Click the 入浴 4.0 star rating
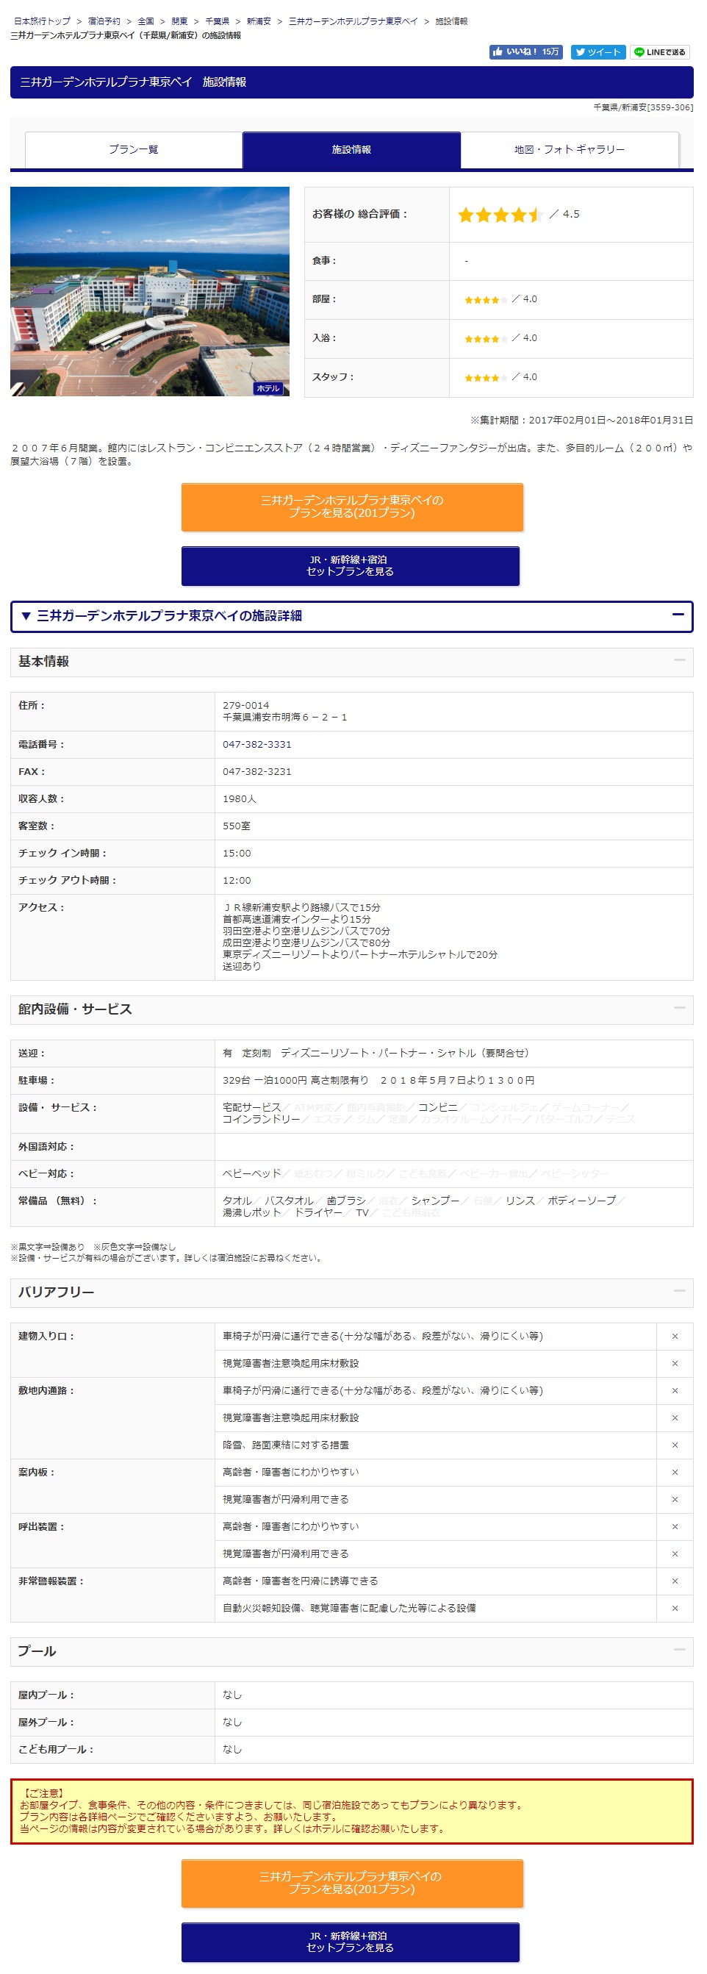Screen dimensions: 707x1974 (x=485, y=339)
